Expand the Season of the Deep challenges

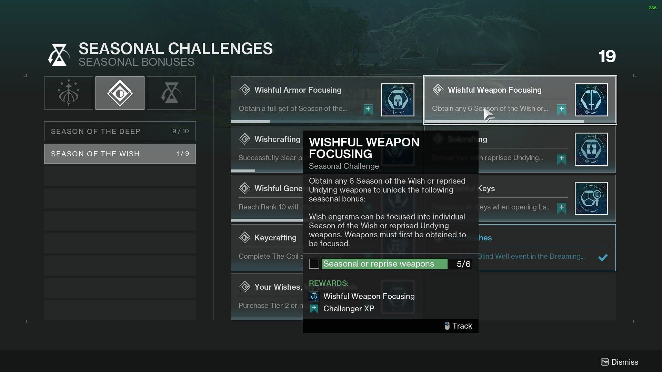pyautogui.click(x=120, y=131)
